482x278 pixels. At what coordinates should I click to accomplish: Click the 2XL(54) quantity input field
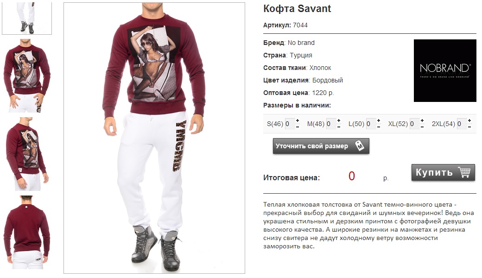click(x=462, y=124)
